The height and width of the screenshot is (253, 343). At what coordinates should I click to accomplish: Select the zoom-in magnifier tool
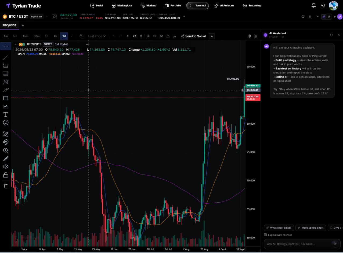[6, 150]
